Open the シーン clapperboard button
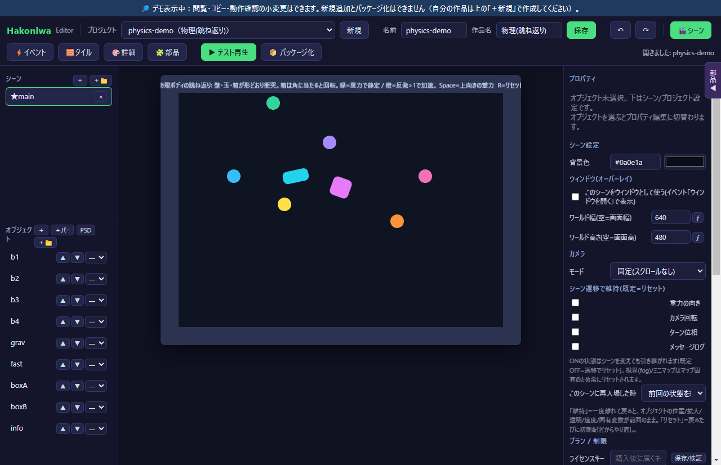The width and height of the screenshot is (721, 465). pyautogui.click(x=691, y=30)
